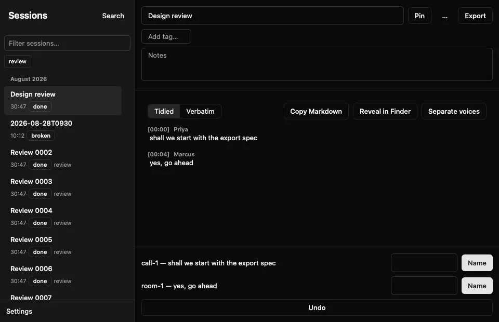This screenshot has height=322, width=499.
Task: Switch to the Verbatim transcript tab
Action: tap(200, 111)
